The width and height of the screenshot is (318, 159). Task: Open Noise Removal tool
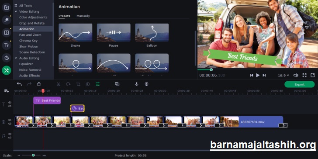coord(30,70)
